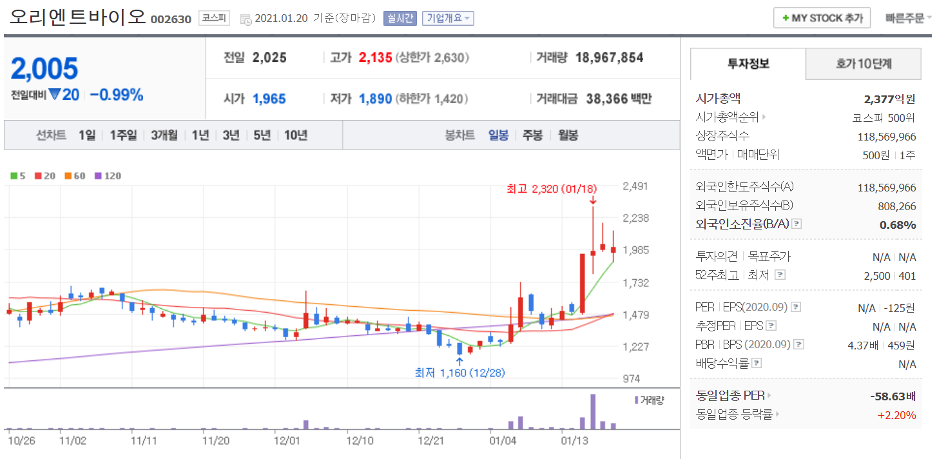
Task: Click help icon next to PER EPS(2020.09)
Action: (796, 308)
